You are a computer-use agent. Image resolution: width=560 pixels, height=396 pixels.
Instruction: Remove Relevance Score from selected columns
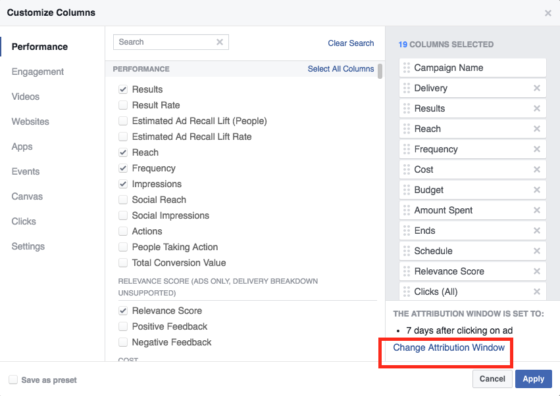pos(536,271)
